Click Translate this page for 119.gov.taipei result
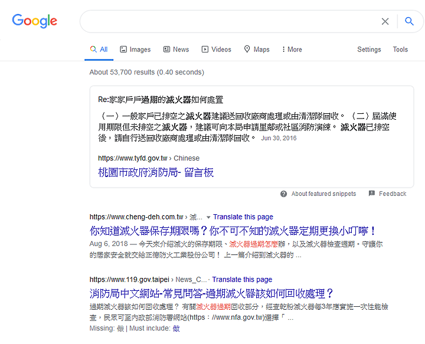Screen dimensions: 425x344 click(242, 280)
